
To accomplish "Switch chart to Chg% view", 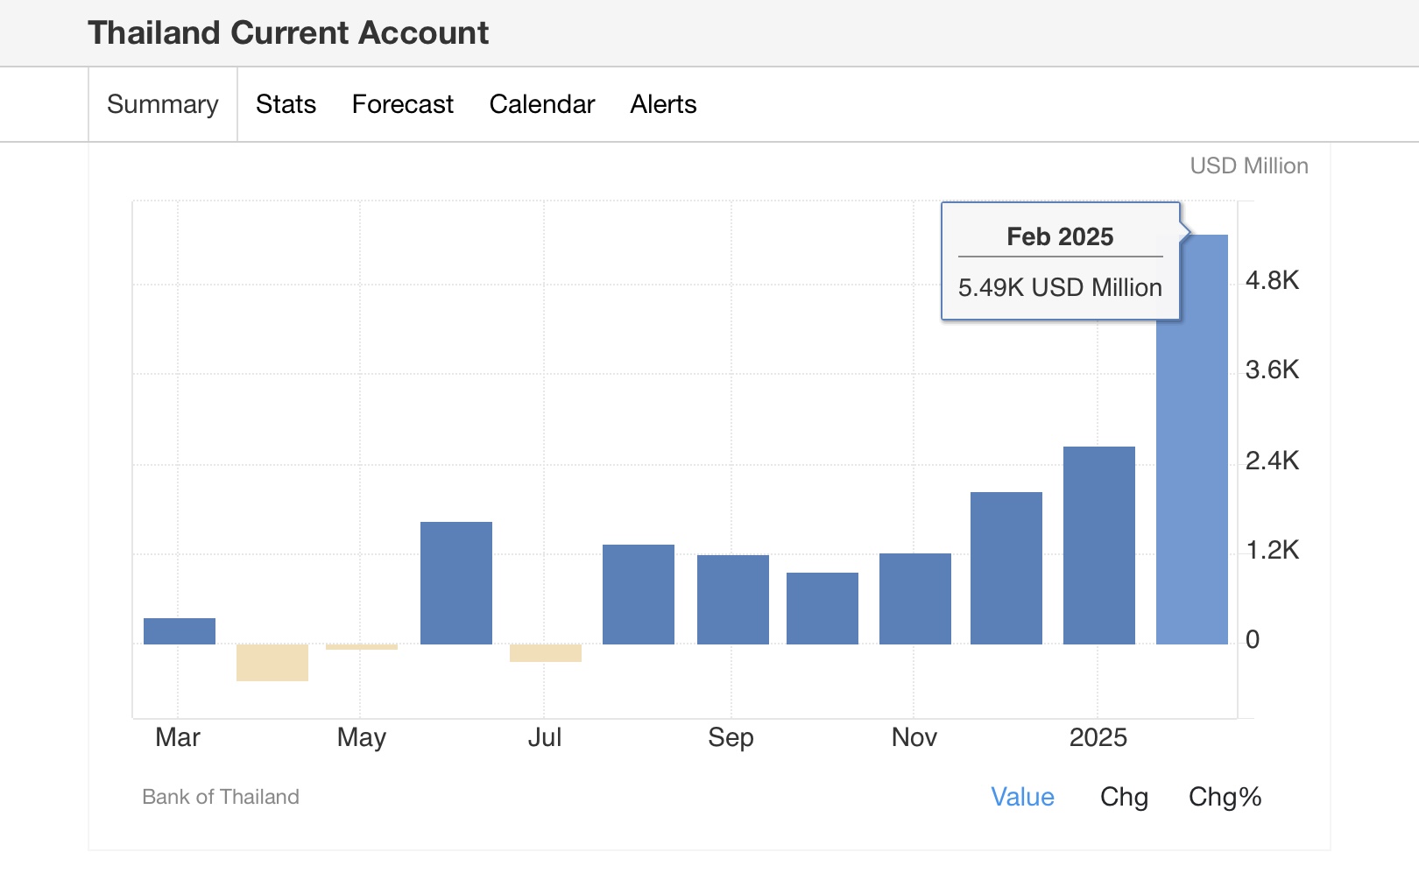I will 1225,797.
